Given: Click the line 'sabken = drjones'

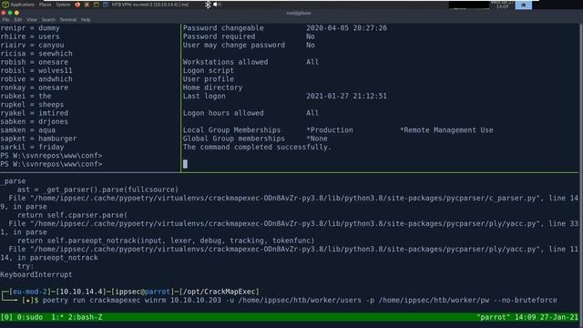Looking at the screenshot, I should tap(35, 121).
